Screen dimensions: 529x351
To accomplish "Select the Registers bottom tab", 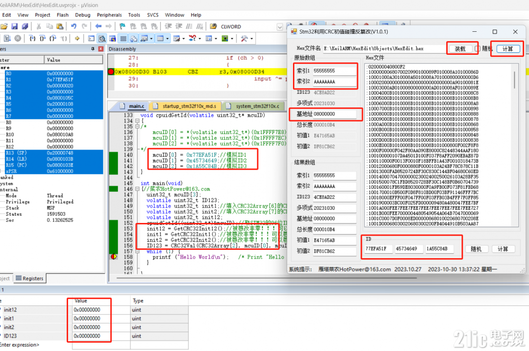I will click(x=30, y=278).
